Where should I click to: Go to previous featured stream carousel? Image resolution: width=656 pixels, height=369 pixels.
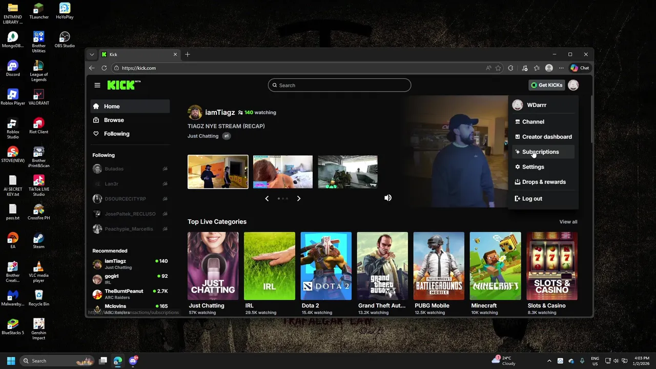tap(267, 198)
